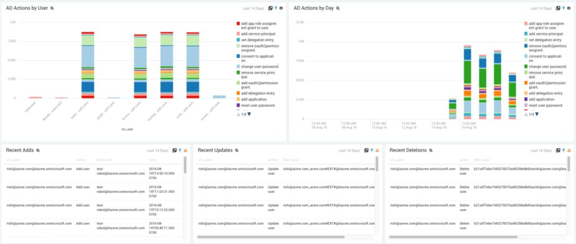Click filter funnel icon in Recent Updates panel
This screenshot has width=576, height=244.
[372, 151]
